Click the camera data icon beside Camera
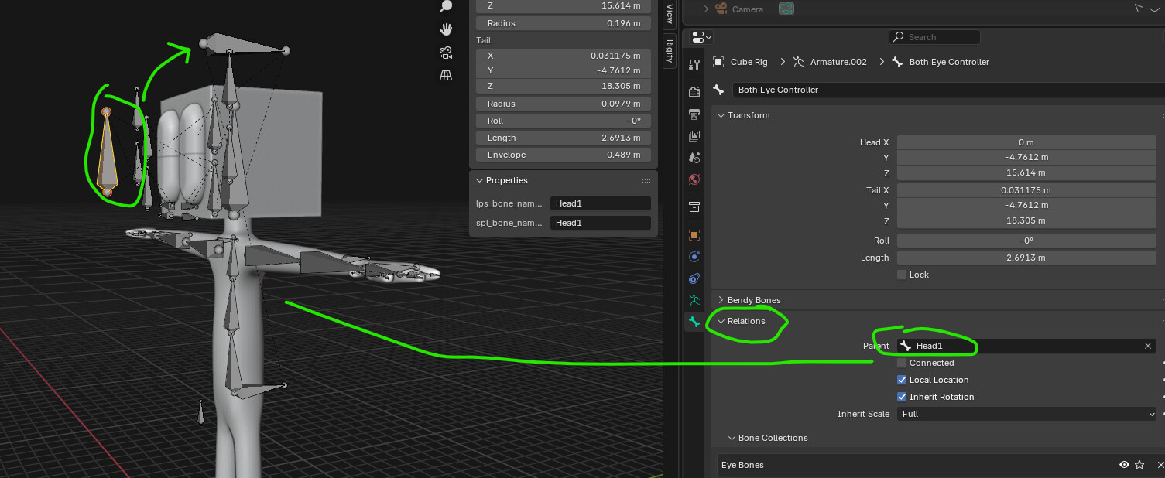The width and height of the screenshot is (1165, 478). pos(786,9)
